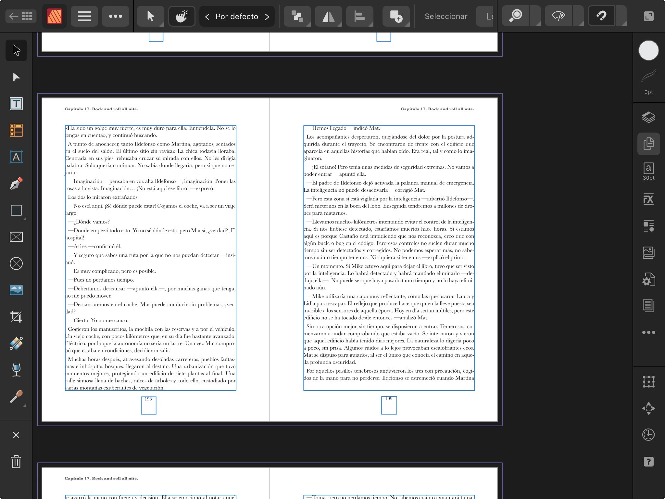Viewport: 665px width, 499px height.
Task: Go to next preset with right chevron
Action: 267,16
